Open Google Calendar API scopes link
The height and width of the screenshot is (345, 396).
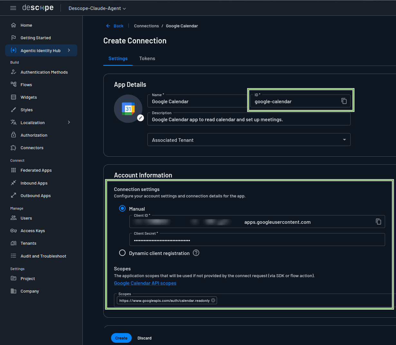pyautogui.click(x=145, y=283)
